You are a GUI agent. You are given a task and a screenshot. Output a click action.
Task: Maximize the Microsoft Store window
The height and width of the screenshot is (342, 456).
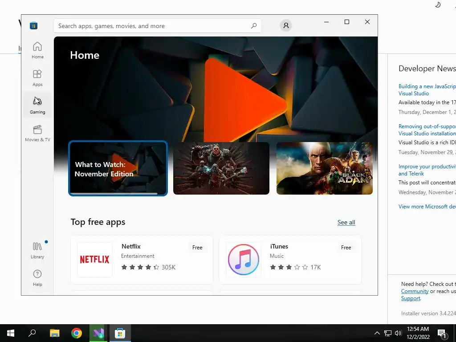pos(346,22)
